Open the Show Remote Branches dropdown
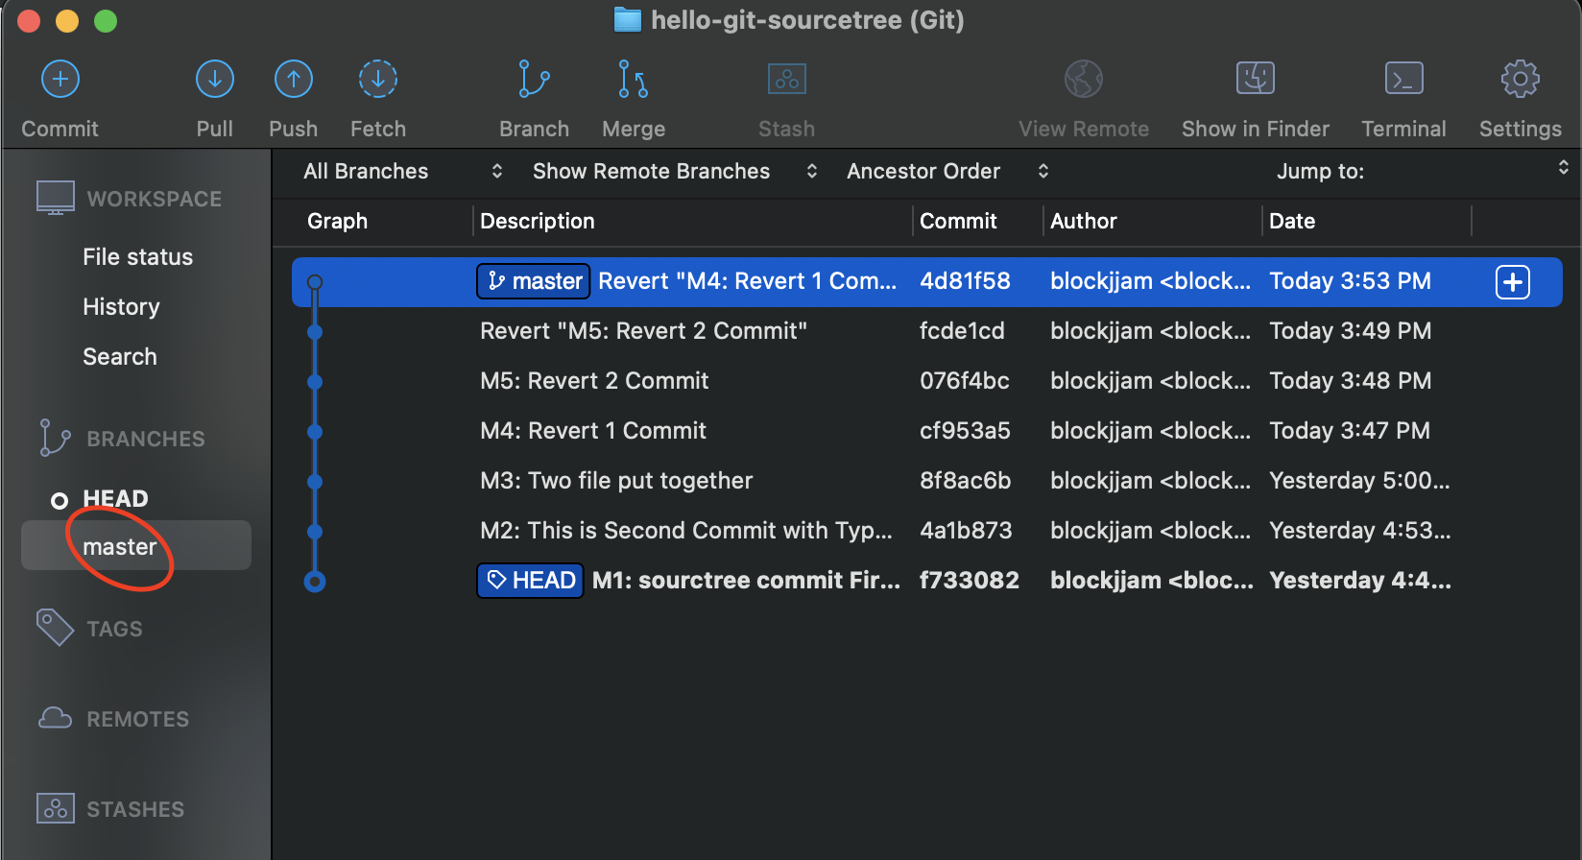 (x=674, y=172)
